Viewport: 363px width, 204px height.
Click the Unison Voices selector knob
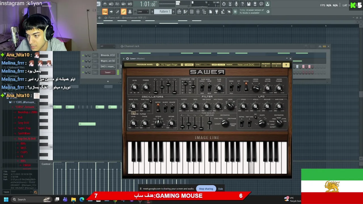coord(256,88)
